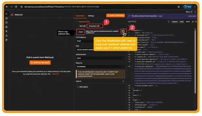202x116 pixels.
Task: Click the copy webhook URL icon
Action: click(x=123, y=31)
